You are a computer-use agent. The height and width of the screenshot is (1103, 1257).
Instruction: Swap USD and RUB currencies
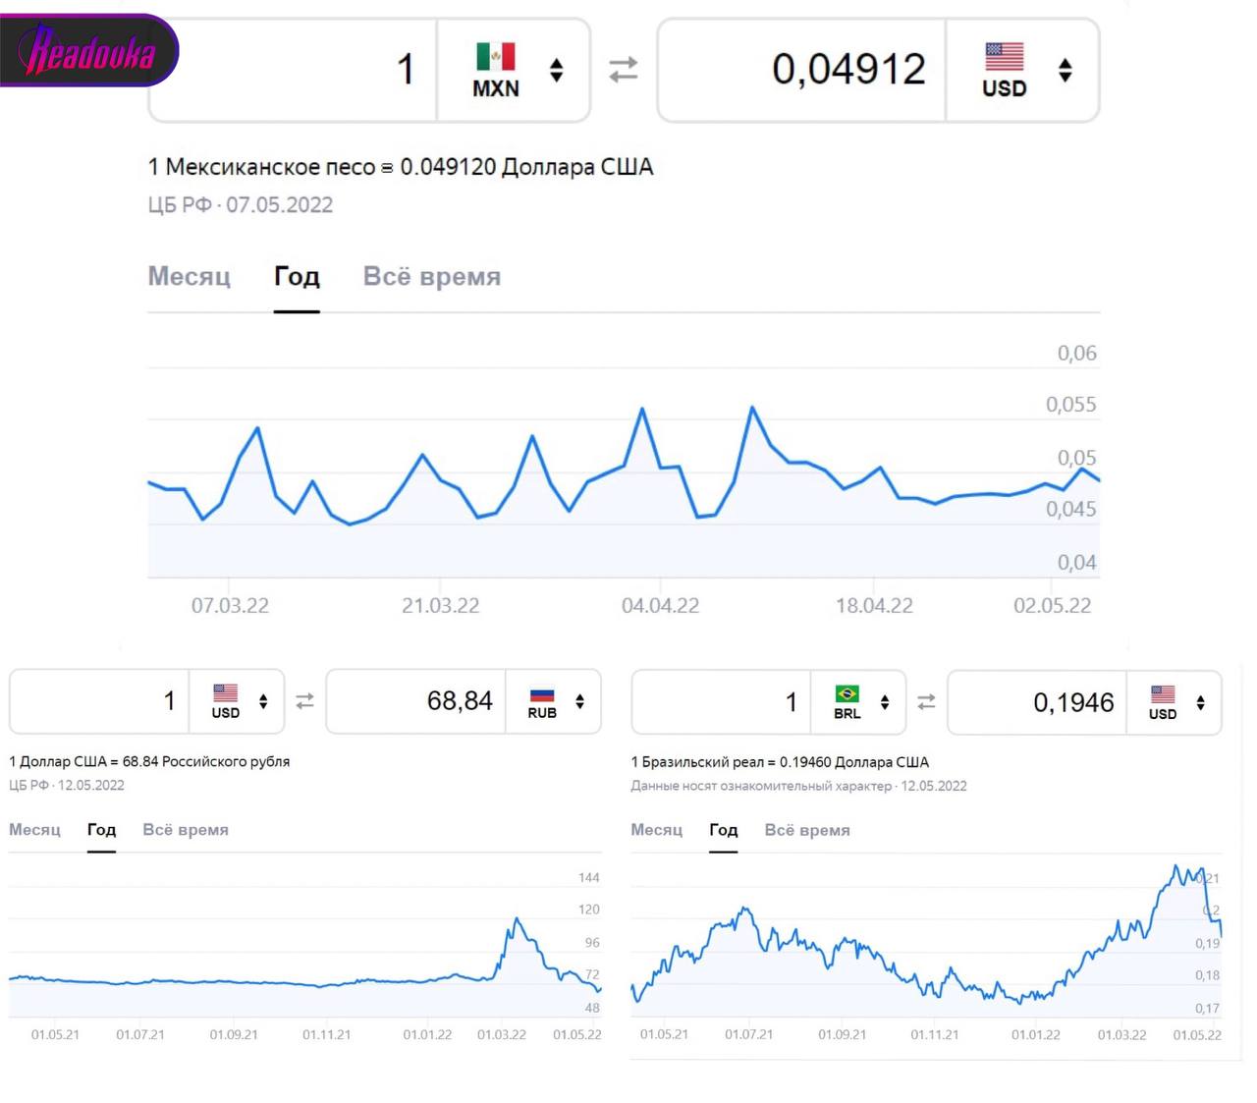[x=304, y=701]
